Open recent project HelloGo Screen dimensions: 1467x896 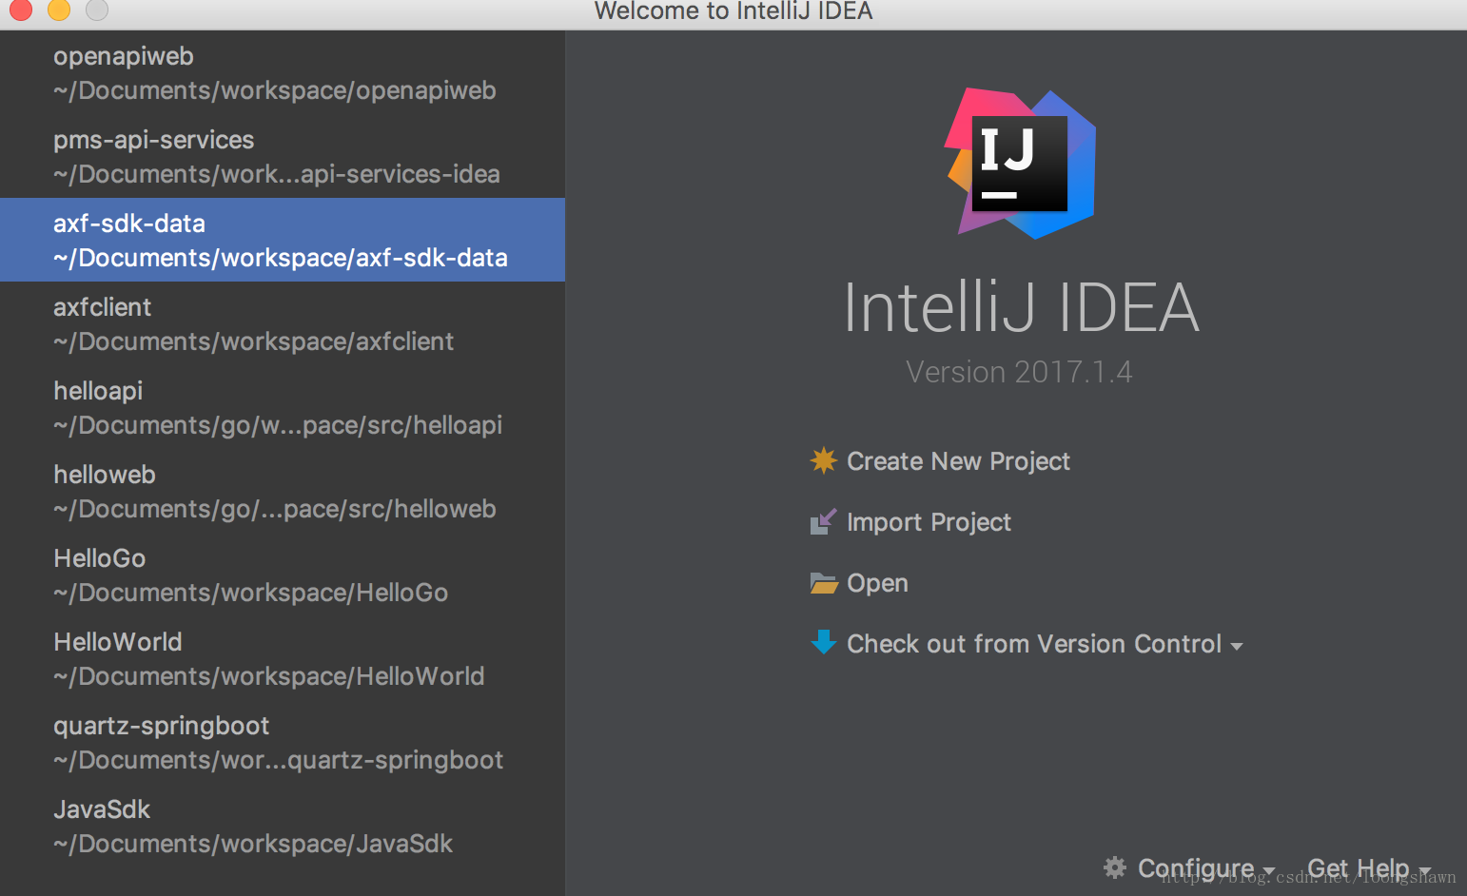(x=283, y=575)
